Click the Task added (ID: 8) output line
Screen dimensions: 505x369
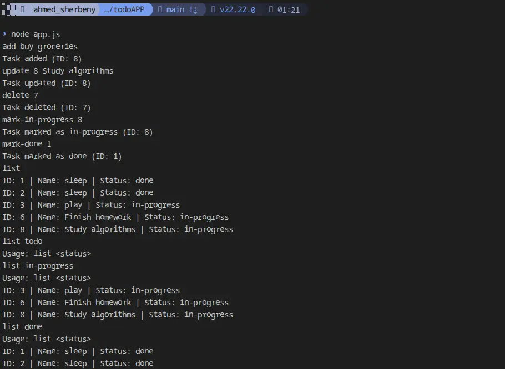coord(41,58)
